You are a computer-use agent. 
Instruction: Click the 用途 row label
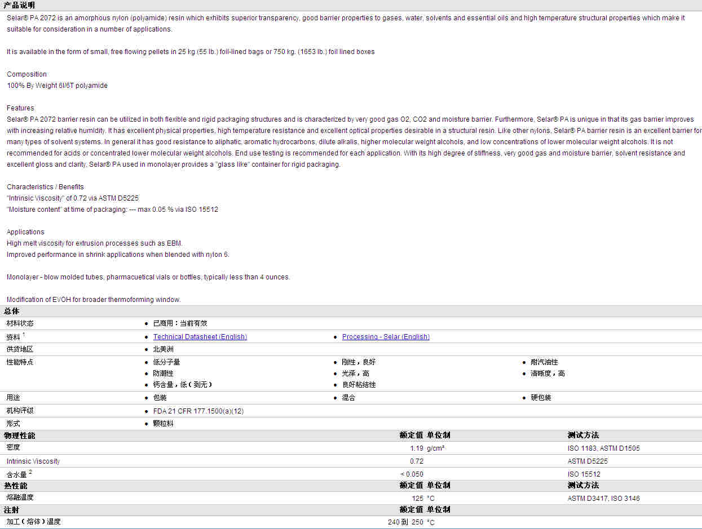point(13,398)
